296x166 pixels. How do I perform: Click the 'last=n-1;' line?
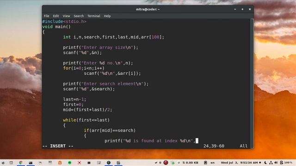(x=74, y=99)
